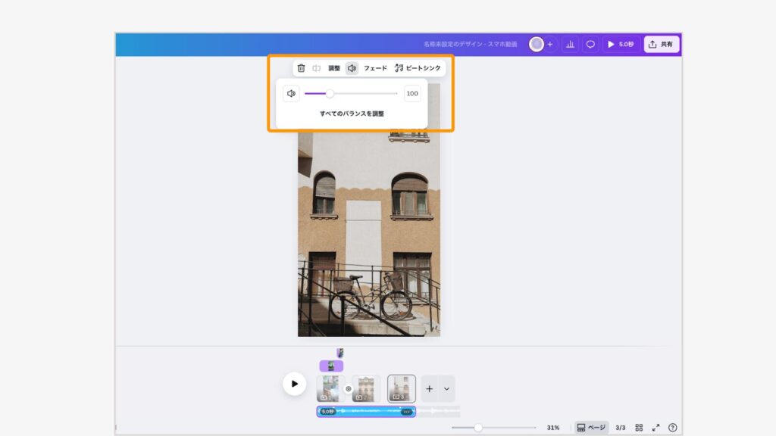Open the 調整 audio adjust option
The width and height of the screenshot is (776, 436).
[334, 68]
